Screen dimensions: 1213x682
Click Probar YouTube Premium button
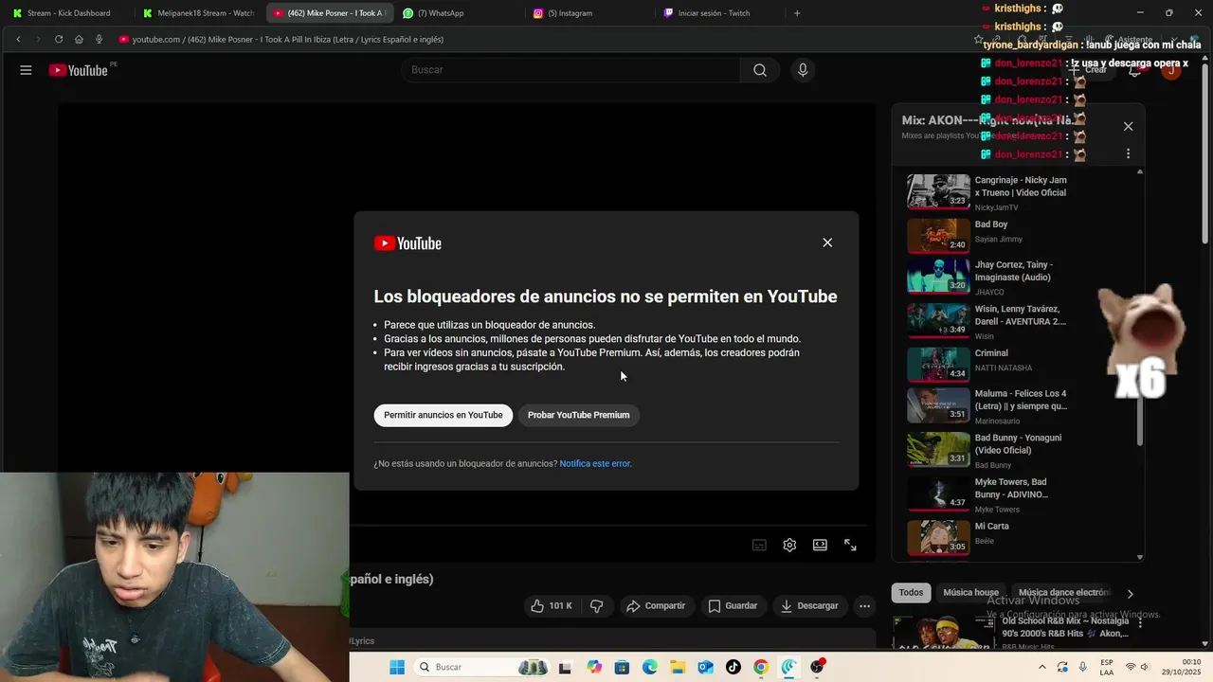[578, 415]
